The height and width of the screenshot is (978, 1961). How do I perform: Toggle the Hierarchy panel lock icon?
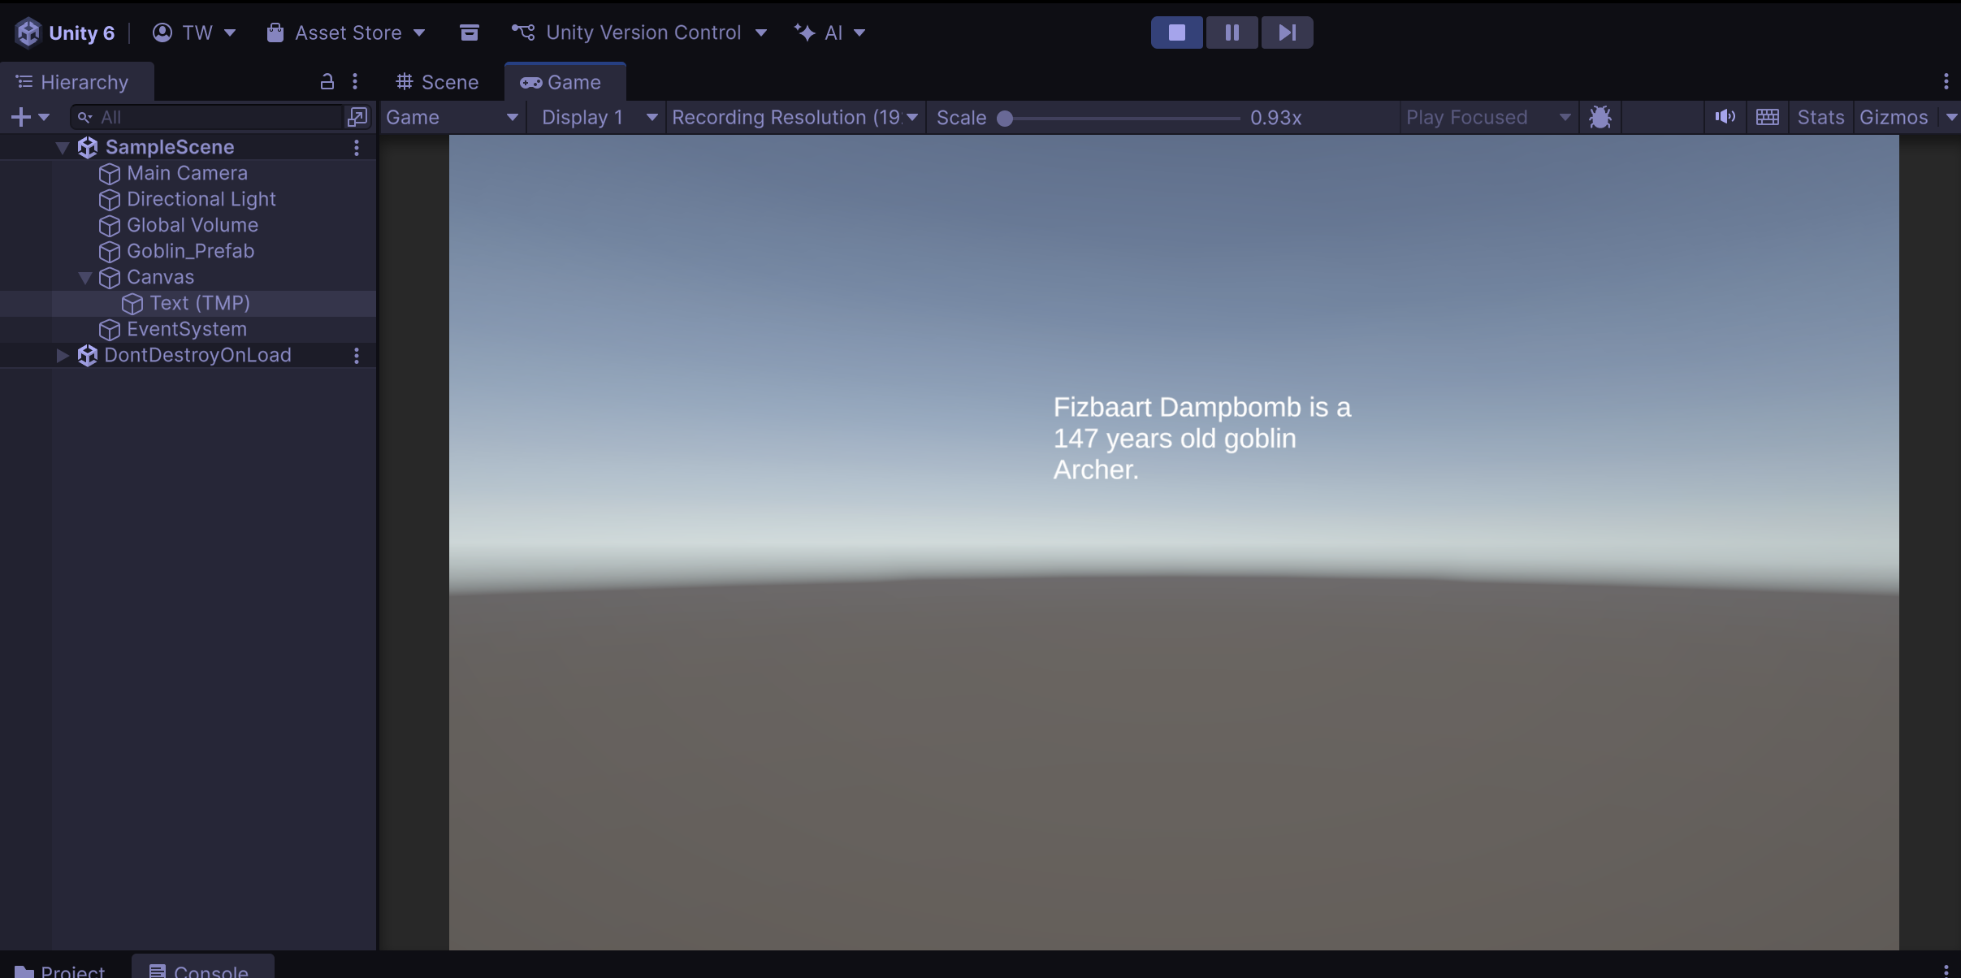pos(327,81)
